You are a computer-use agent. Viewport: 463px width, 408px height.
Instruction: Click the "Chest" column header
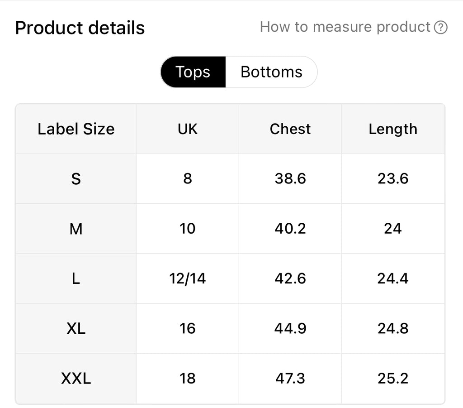[x=290, y=129]
